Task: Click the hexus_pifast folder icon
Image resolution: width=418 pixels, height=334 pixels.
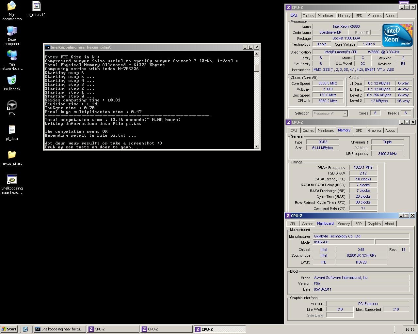Action: click(12, 155)
